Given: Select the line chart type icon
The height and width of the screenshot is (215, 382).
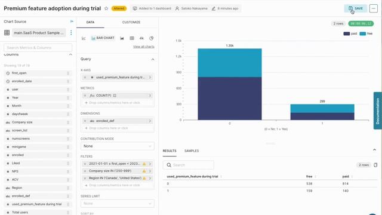Looking at the screenshot, I should tap(84, 38).
